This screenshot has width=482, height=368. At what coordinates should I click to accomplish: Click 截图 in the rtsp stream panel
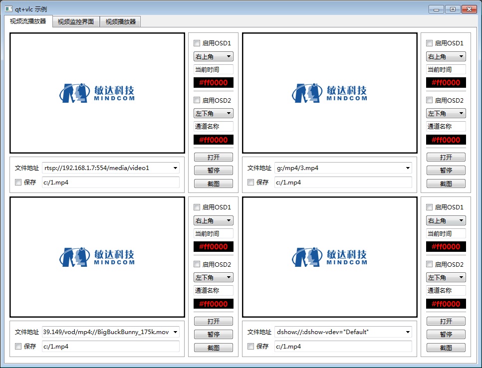[x=214, y=184]
